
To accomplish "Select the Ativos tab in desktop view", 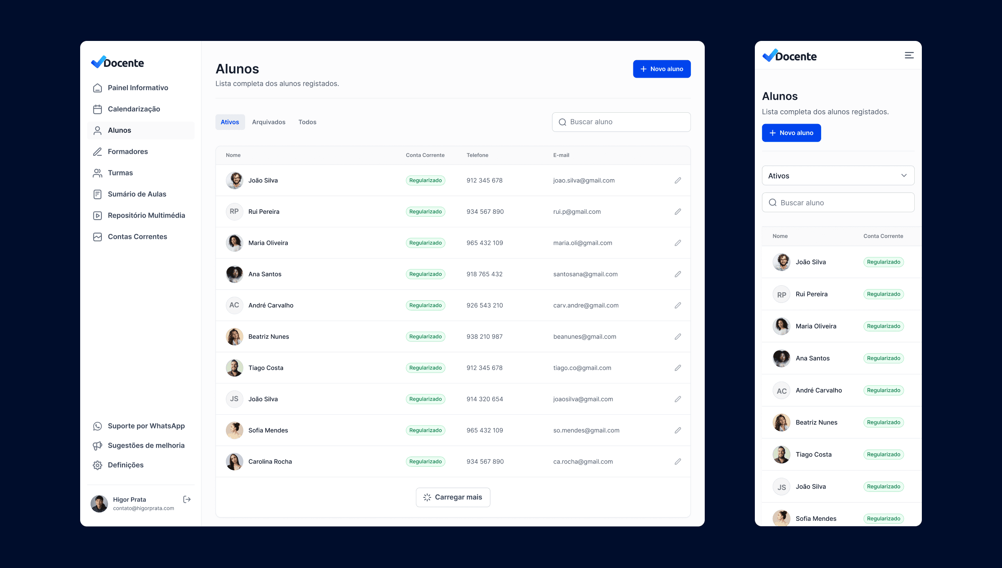I will coord(230,122).
